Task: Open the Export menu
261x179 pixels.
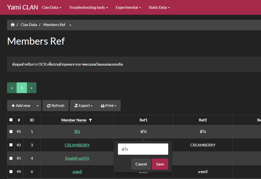Action: (x=83, y=106)
